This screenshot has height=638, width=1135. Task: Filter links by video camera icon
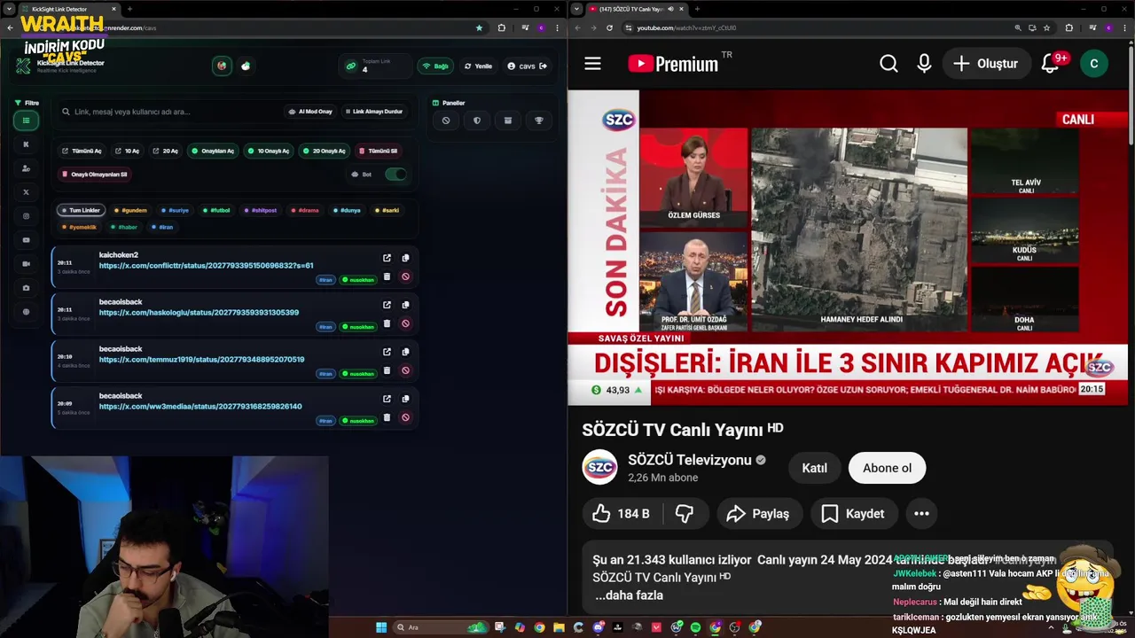[26, 264]
